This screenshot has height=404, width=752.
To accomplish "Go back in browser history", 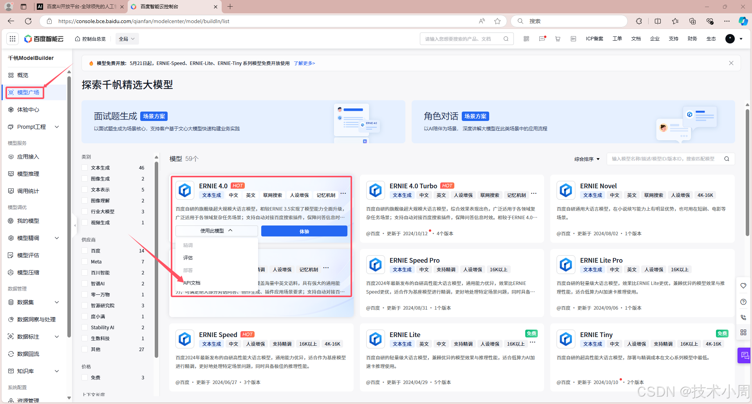I will pos(11,21).
